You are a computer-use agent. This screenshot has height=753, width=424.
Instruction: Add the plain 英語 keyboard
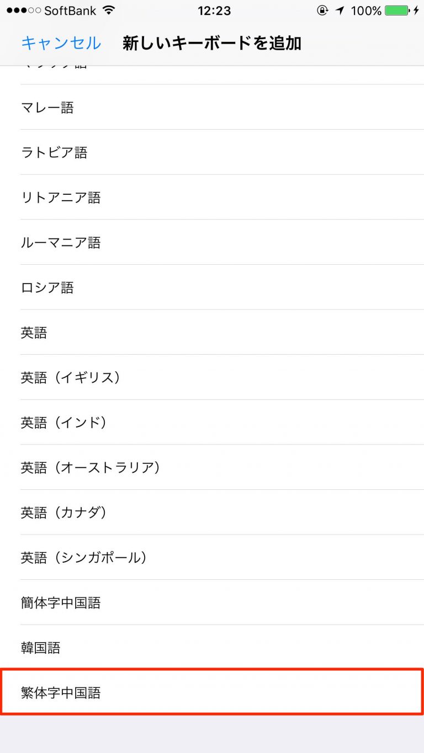(34, 333)
